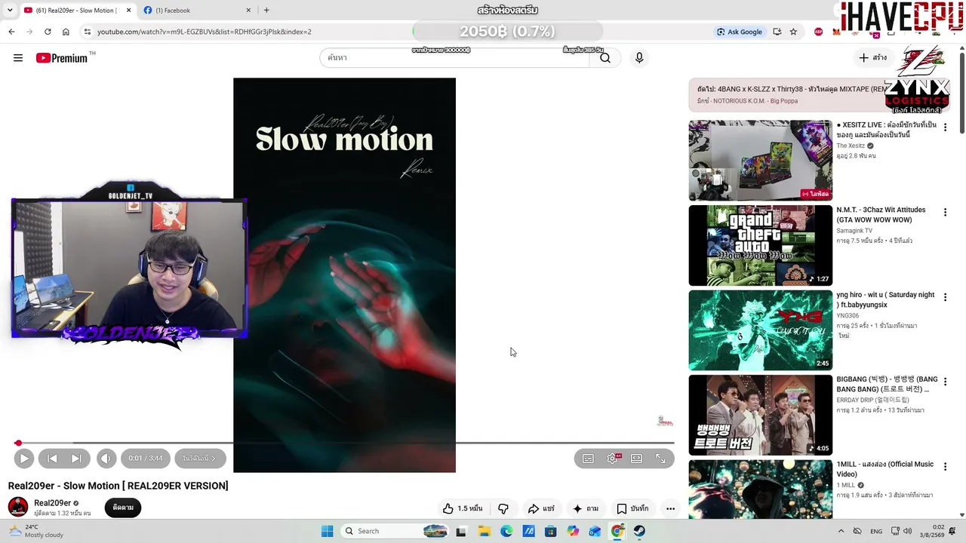966x543 pixels.
Task: Open options for 1MILL แสงส่อง video
Action: (945, 467)
